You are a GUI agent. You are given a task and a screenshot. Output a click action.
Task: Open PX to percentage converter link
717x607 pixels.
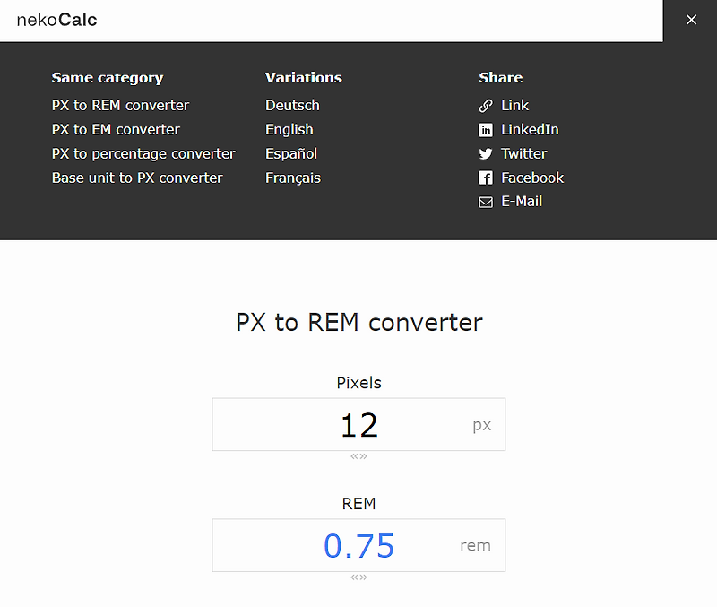coord(143,153)
